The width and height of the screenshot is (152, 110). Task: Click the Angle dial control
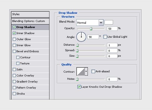[x=81, y=37]
